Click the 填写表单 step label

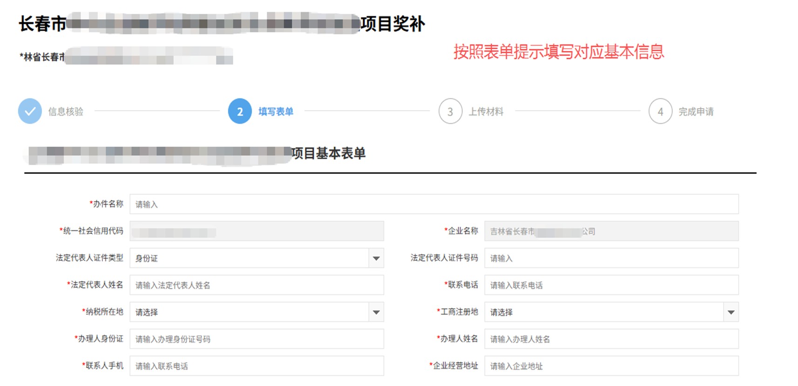tap(276, 112)
